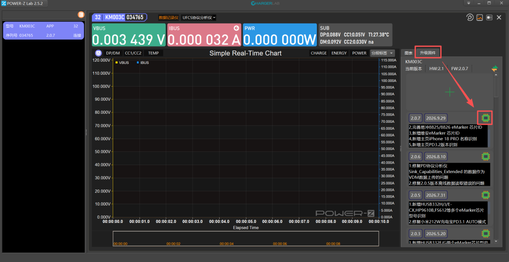The width and height of the screenshot is (509, 262).
Task: Switch to the 升级固件 tab
Action: pyautogui.click(x=428, y=53)
